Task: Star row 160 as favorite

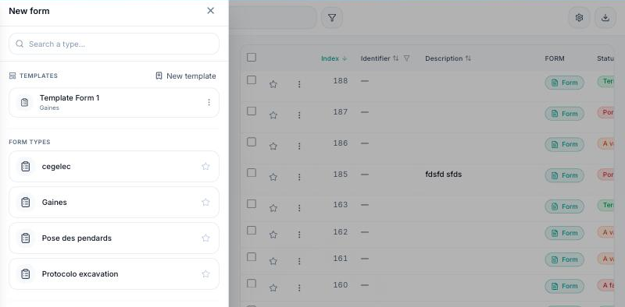Action: [x=273, y=288]
